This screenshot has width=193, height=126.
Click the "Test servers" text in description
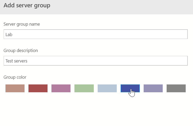tap(16, 61)
